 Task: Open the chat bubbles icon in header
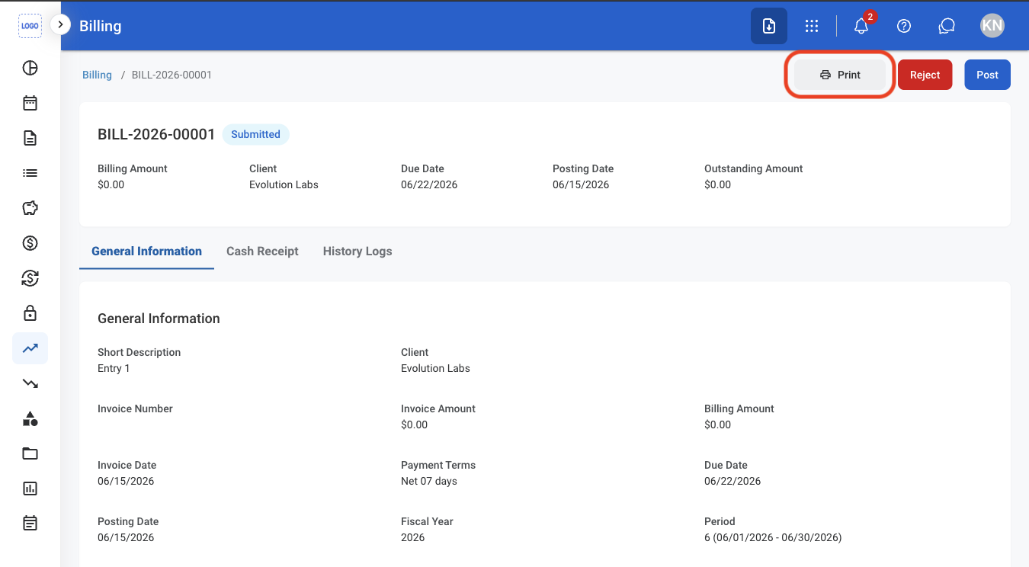tap(947, 26)
